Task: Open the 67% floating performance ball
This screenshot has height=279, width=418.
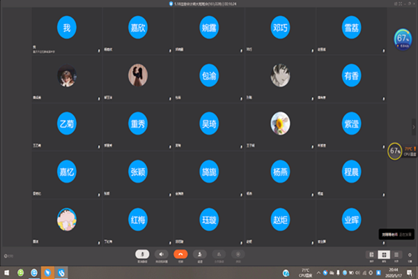Action: [403, 37]
